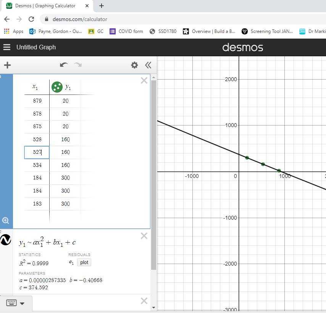Open the y1 column style picker circle
Viewport: 326px width, 313px height.
tap(57, 87)
